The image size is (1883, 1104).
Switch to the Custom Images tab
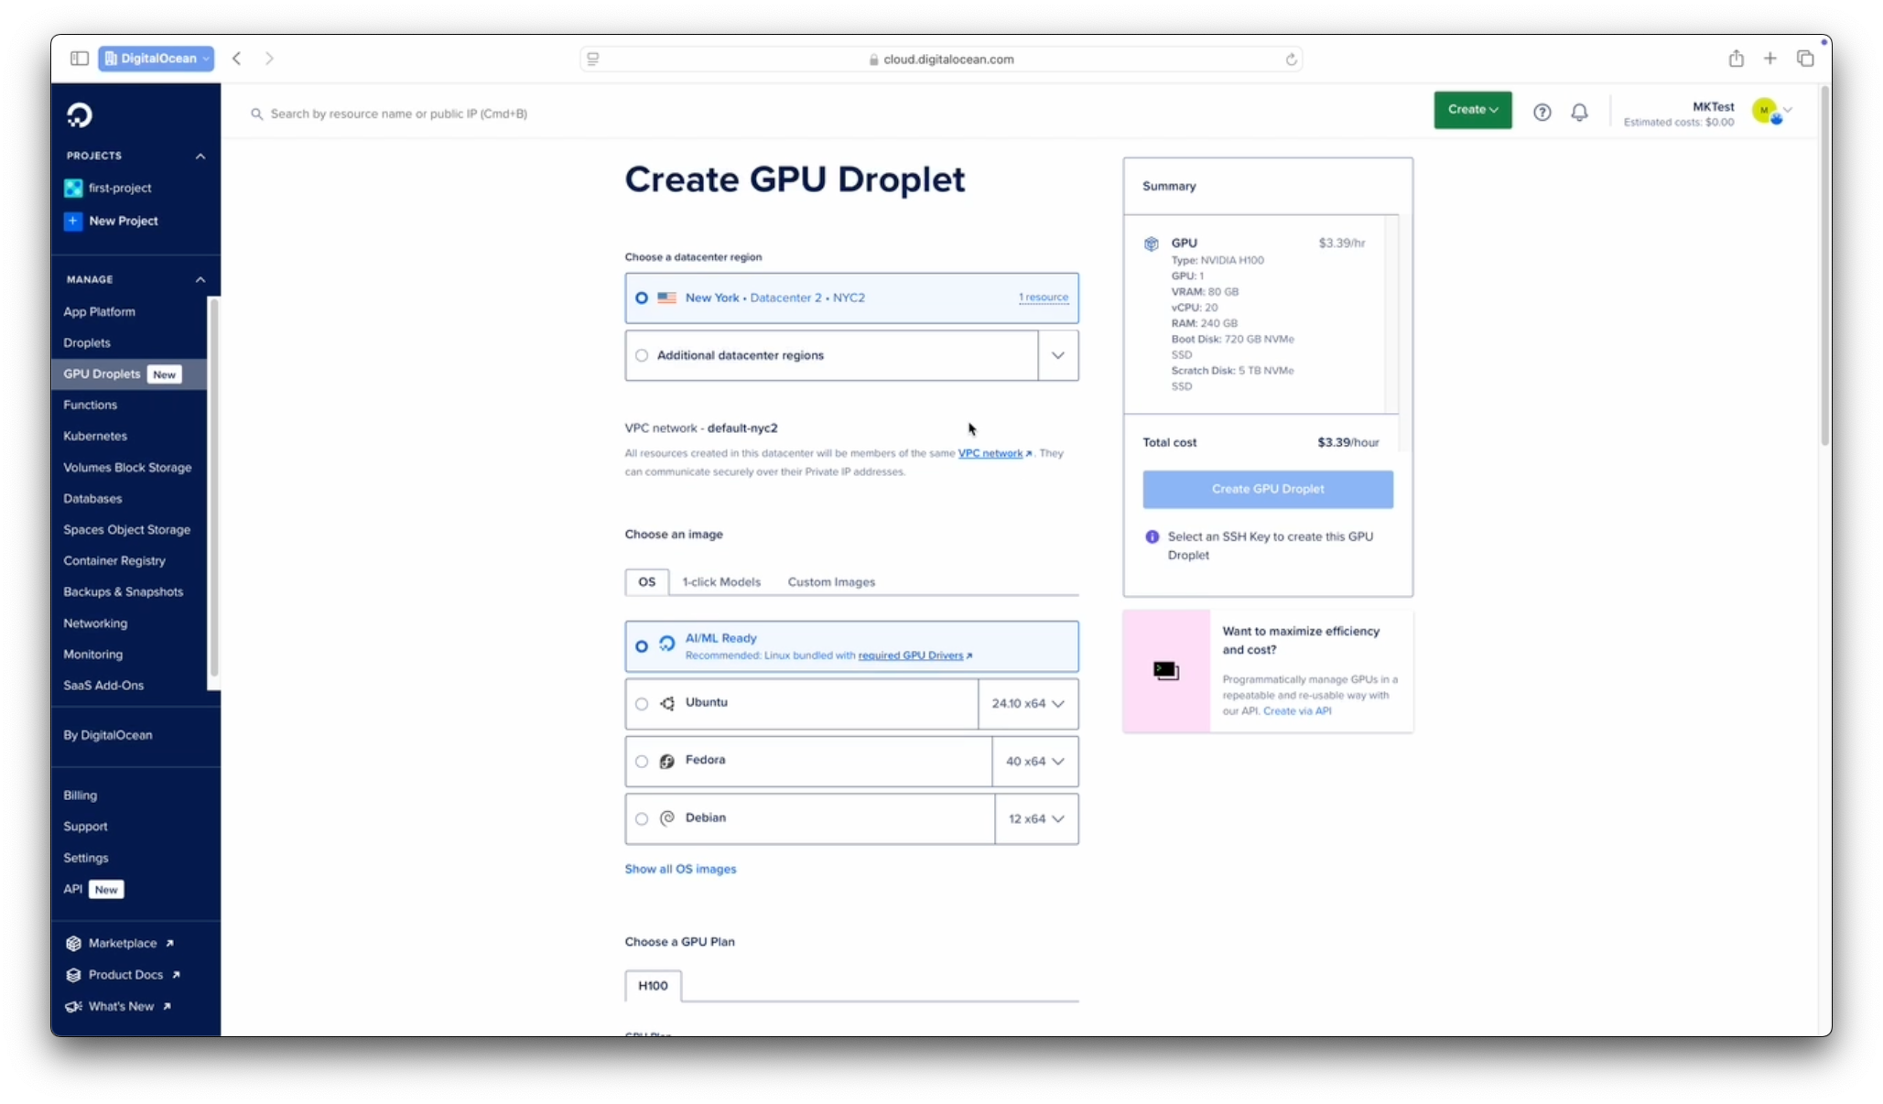(830, 581)
